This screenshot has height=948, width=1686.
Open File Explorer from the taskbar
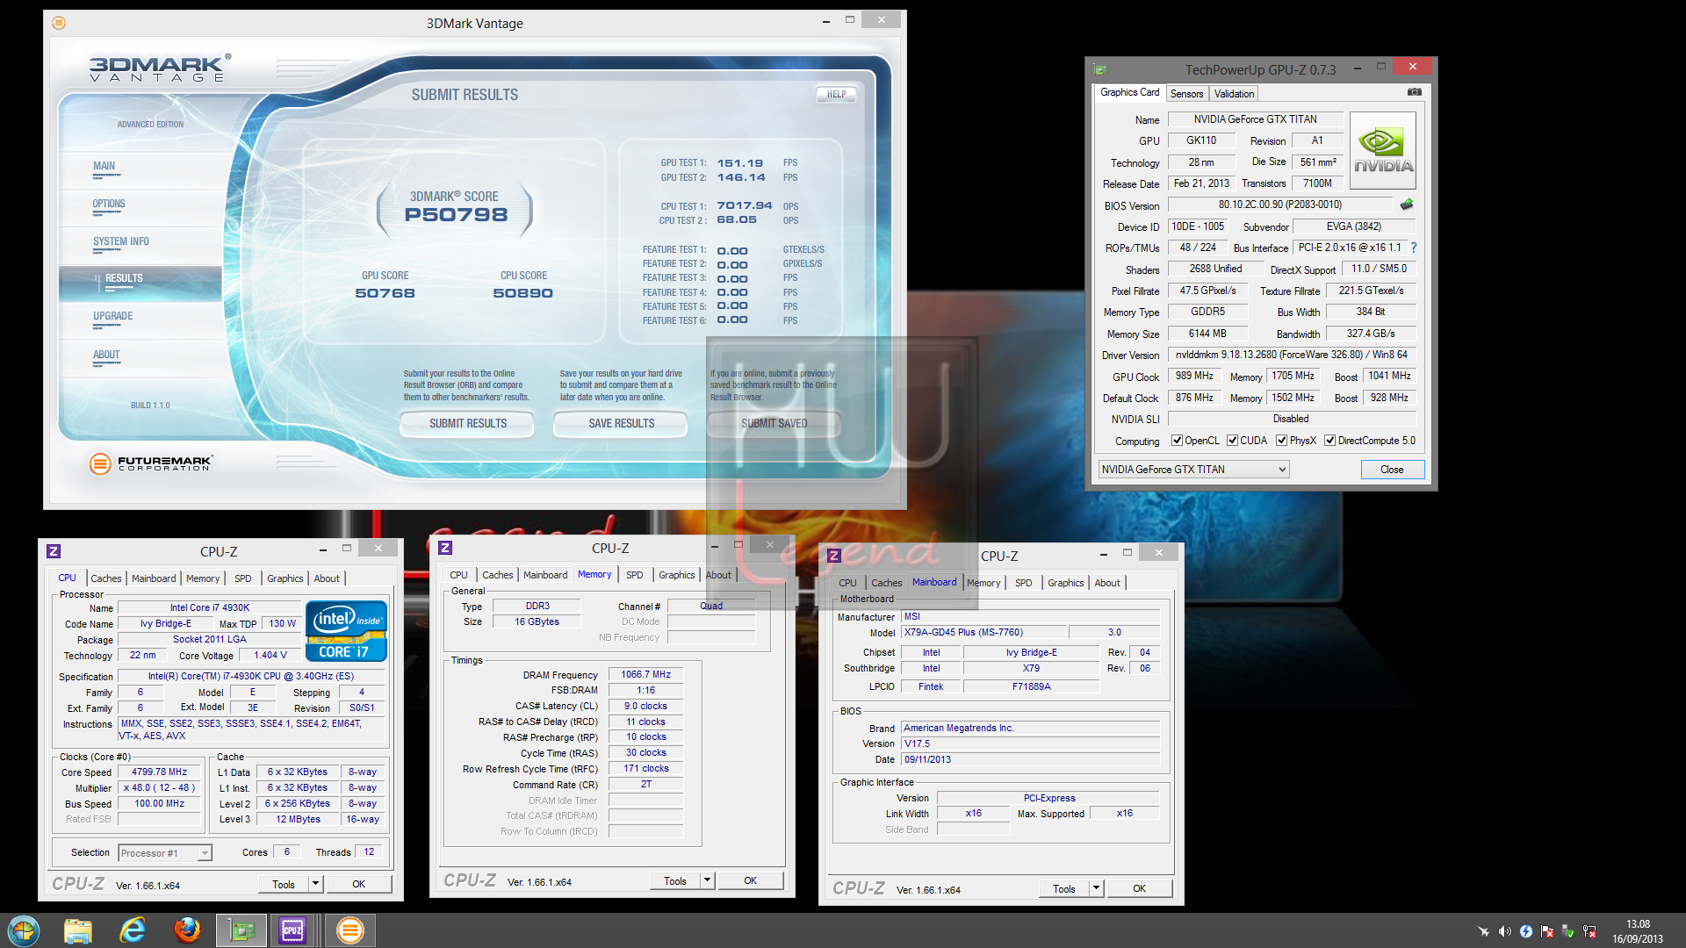[x=78, y=930]
